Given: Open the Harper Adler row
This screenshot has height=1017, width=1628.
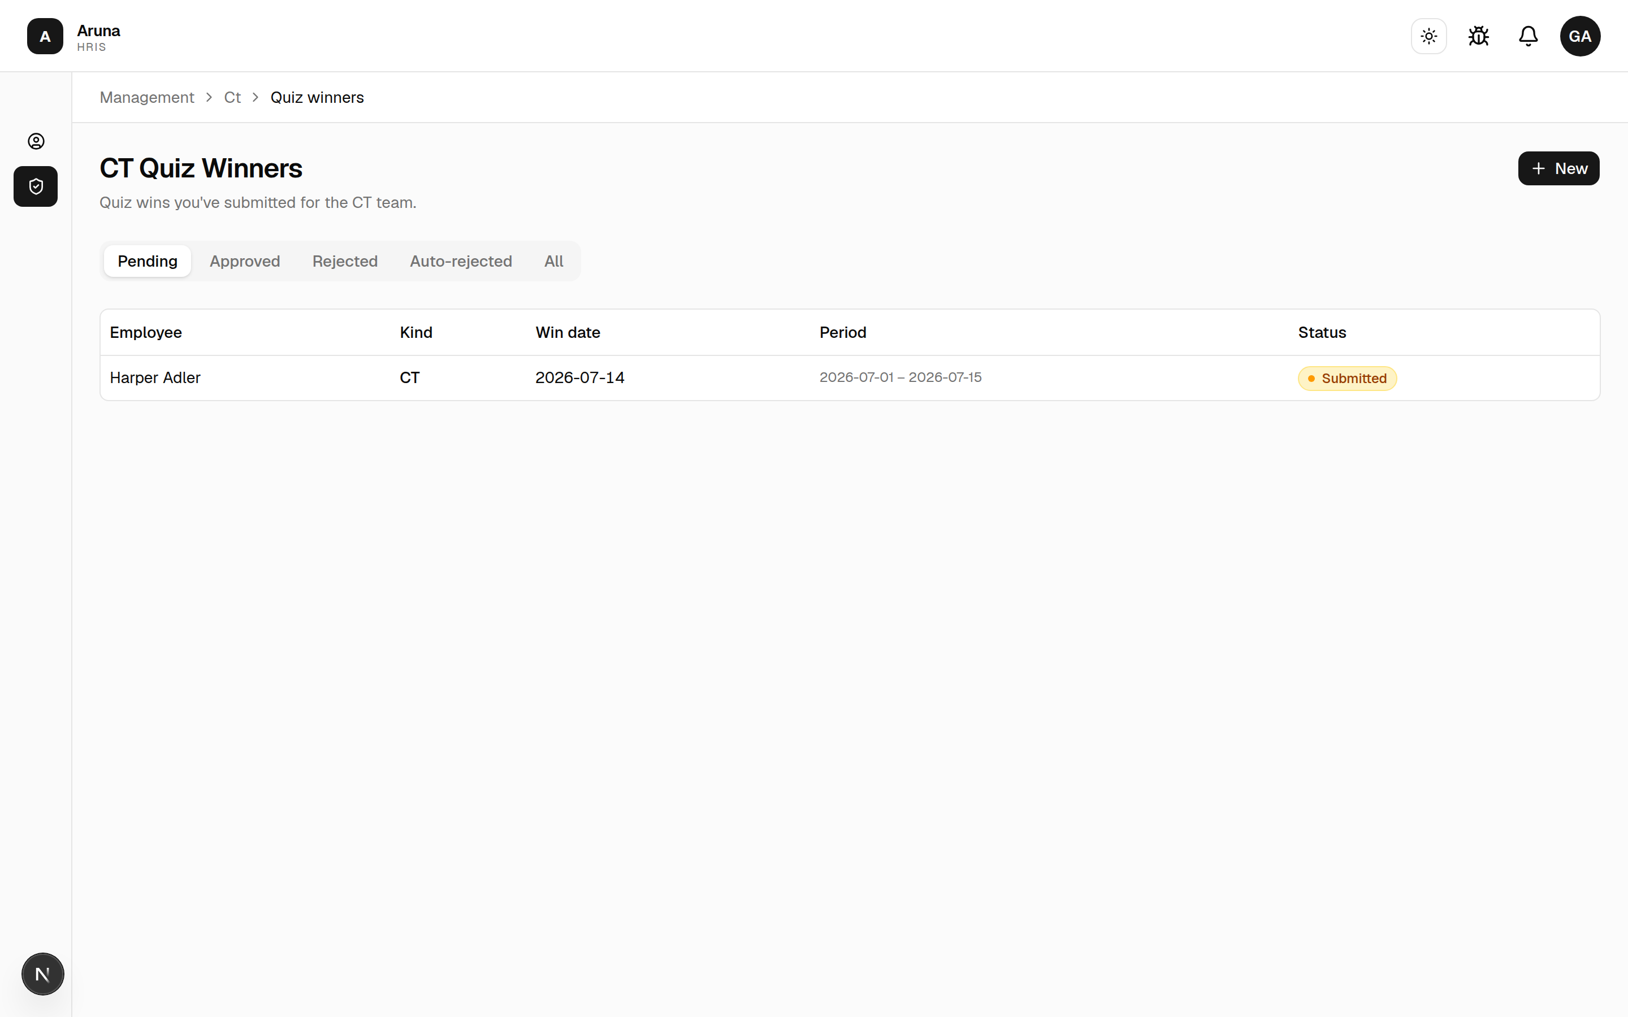Looking at the screenshot, I should [850, 378].
